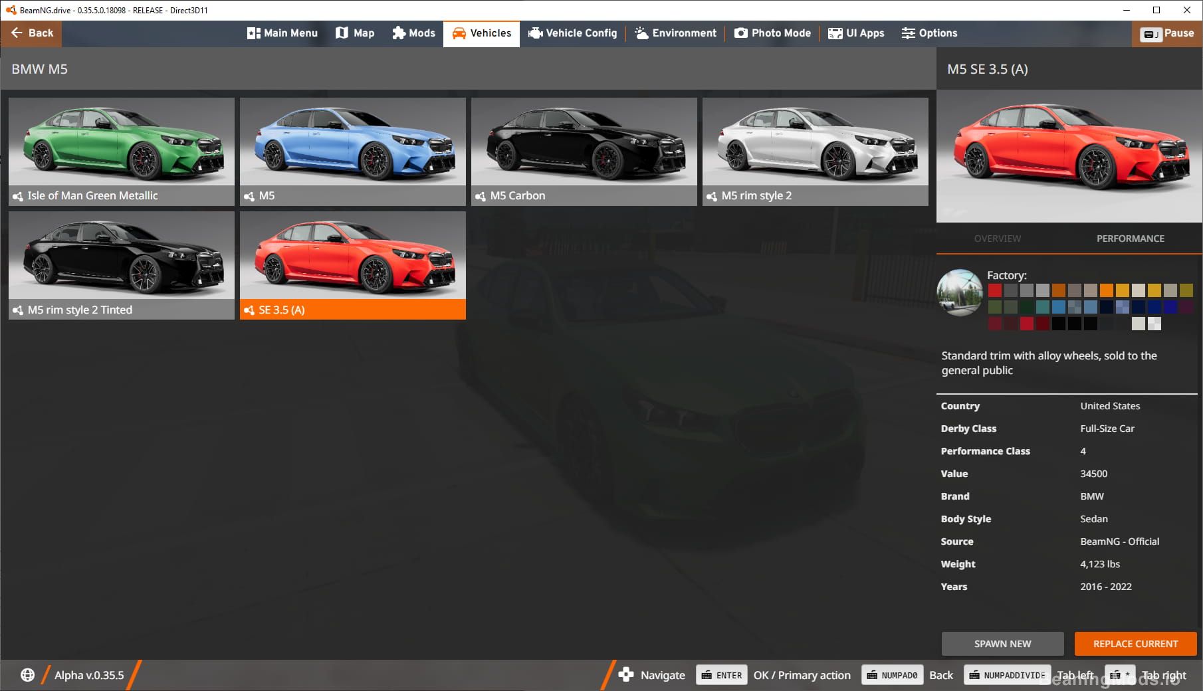This screenshot has width=1203, height=691.
Task: Click the REPLACE CURRENT button
Action: [1135, 644]
